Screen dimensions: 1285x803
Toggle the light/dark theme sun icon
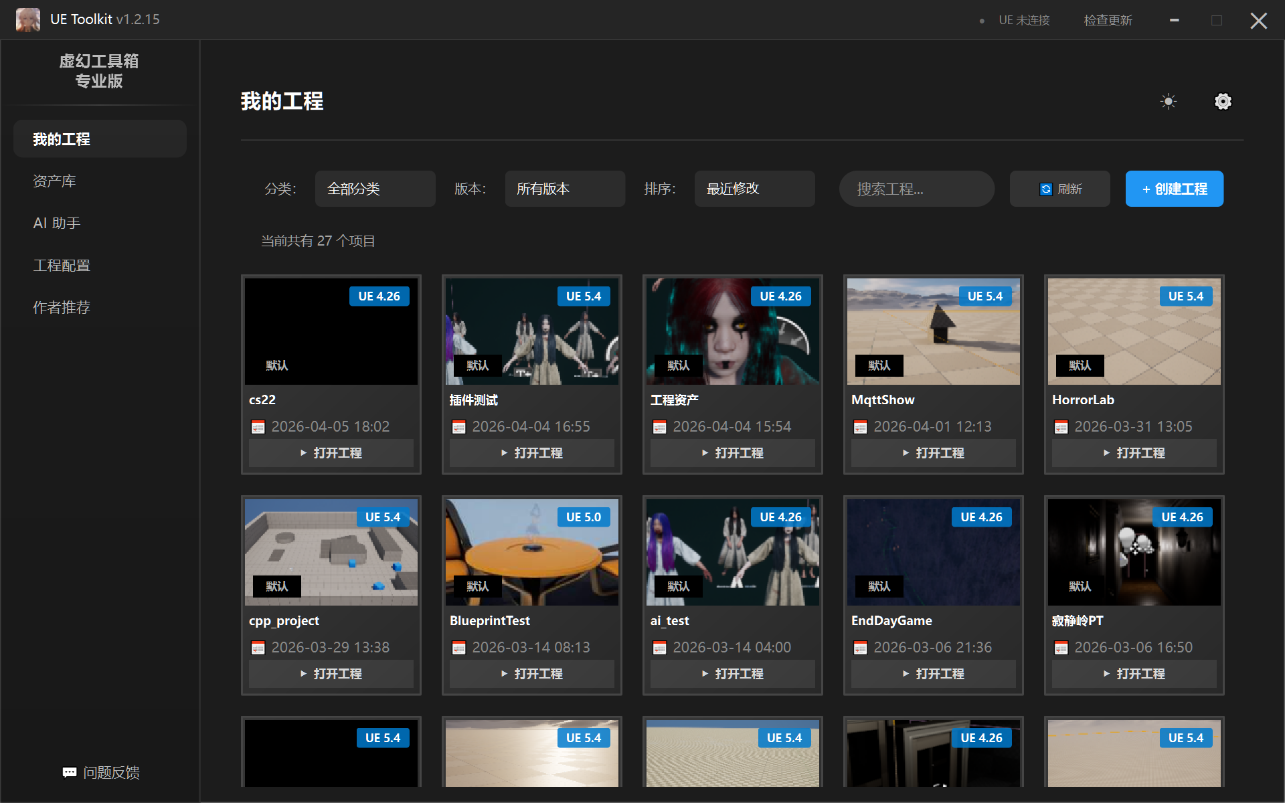click(x=1169, y=102)
